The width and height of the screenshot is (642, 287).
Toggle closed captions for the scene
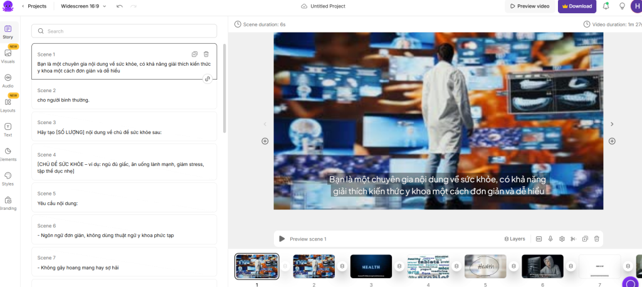[539, 239]
